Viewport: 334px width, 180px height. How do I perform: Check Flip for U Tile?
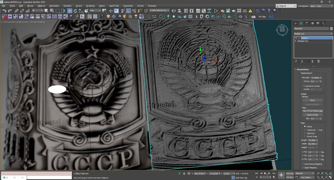point(319,152)
